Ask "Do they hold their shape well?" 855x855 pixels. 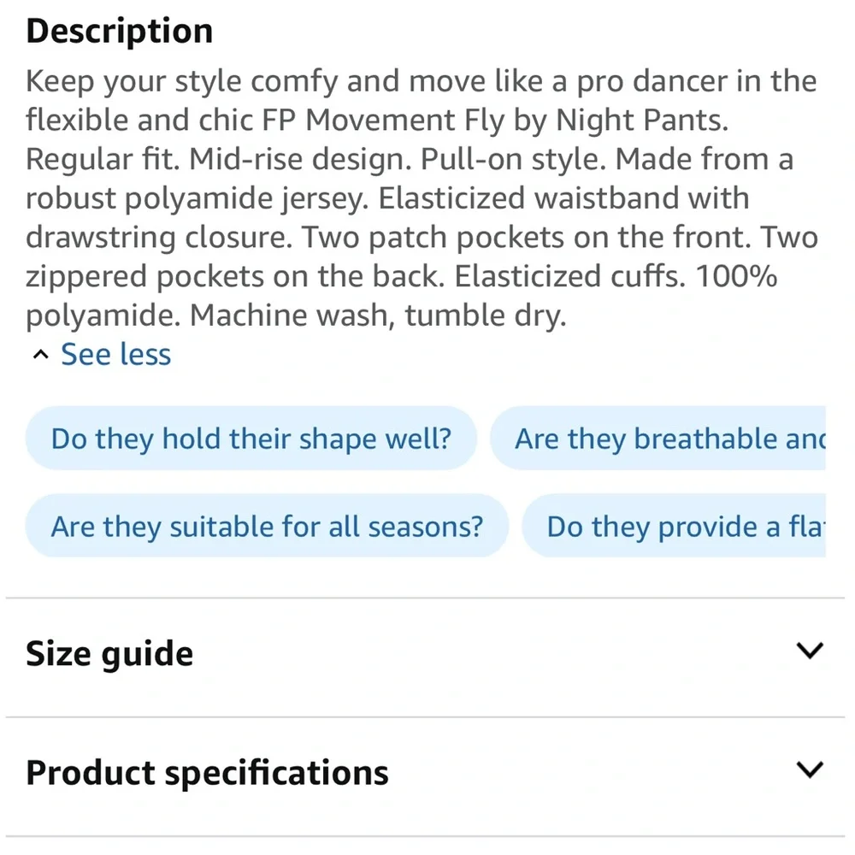coord(251,439)
